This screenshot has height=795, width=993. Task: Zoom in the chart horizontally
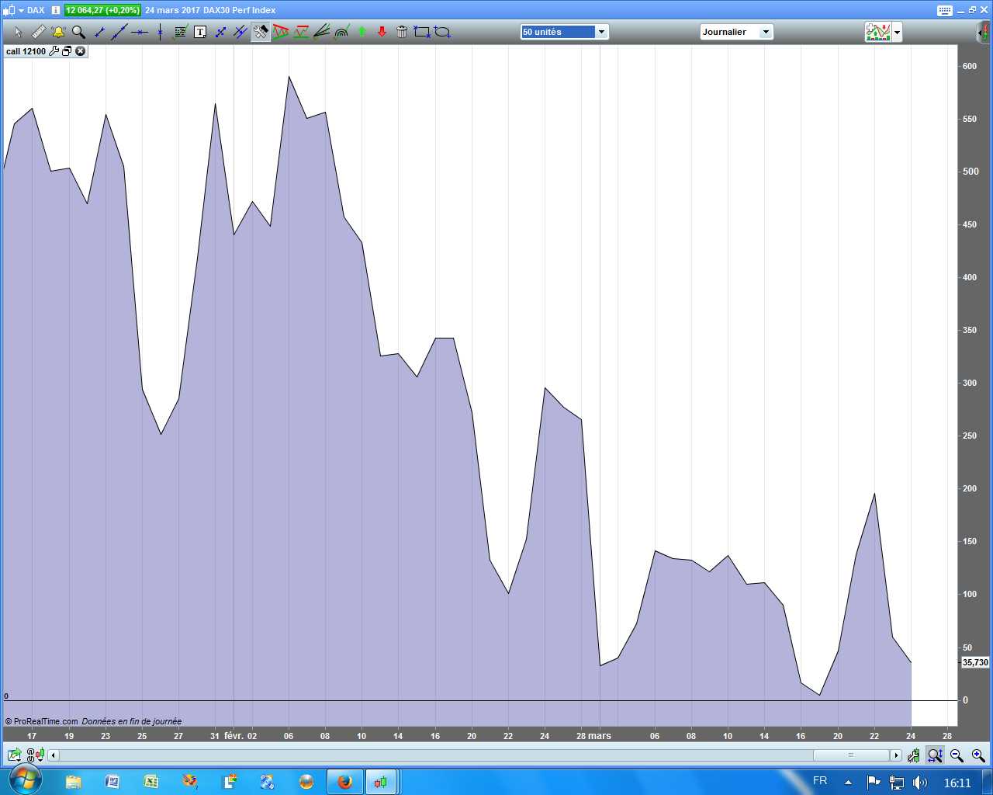tap(978, 755)
